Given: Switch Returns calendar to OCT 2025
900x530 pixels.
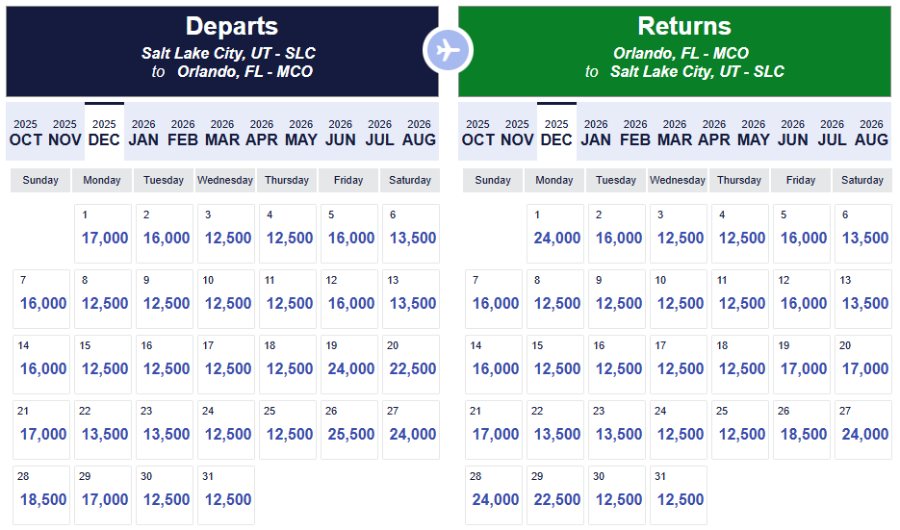Looking at the screenshot, I should (477, 132).
